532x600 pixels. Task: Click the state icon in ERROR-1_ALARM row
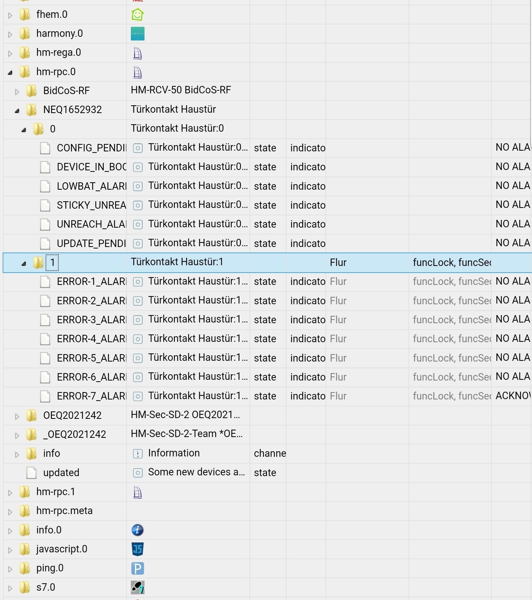[138, 282]
